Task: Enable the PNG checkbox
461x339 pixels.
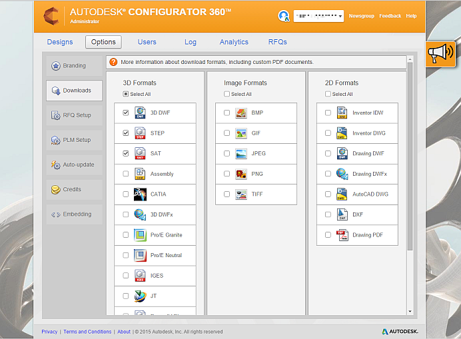Action: click(x=227, y=174)
